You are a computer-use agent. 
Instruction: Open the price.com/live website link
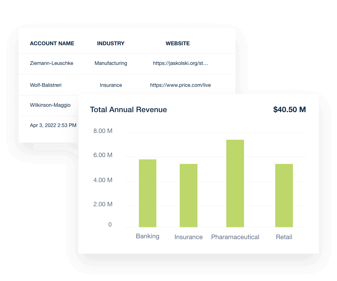181,85
